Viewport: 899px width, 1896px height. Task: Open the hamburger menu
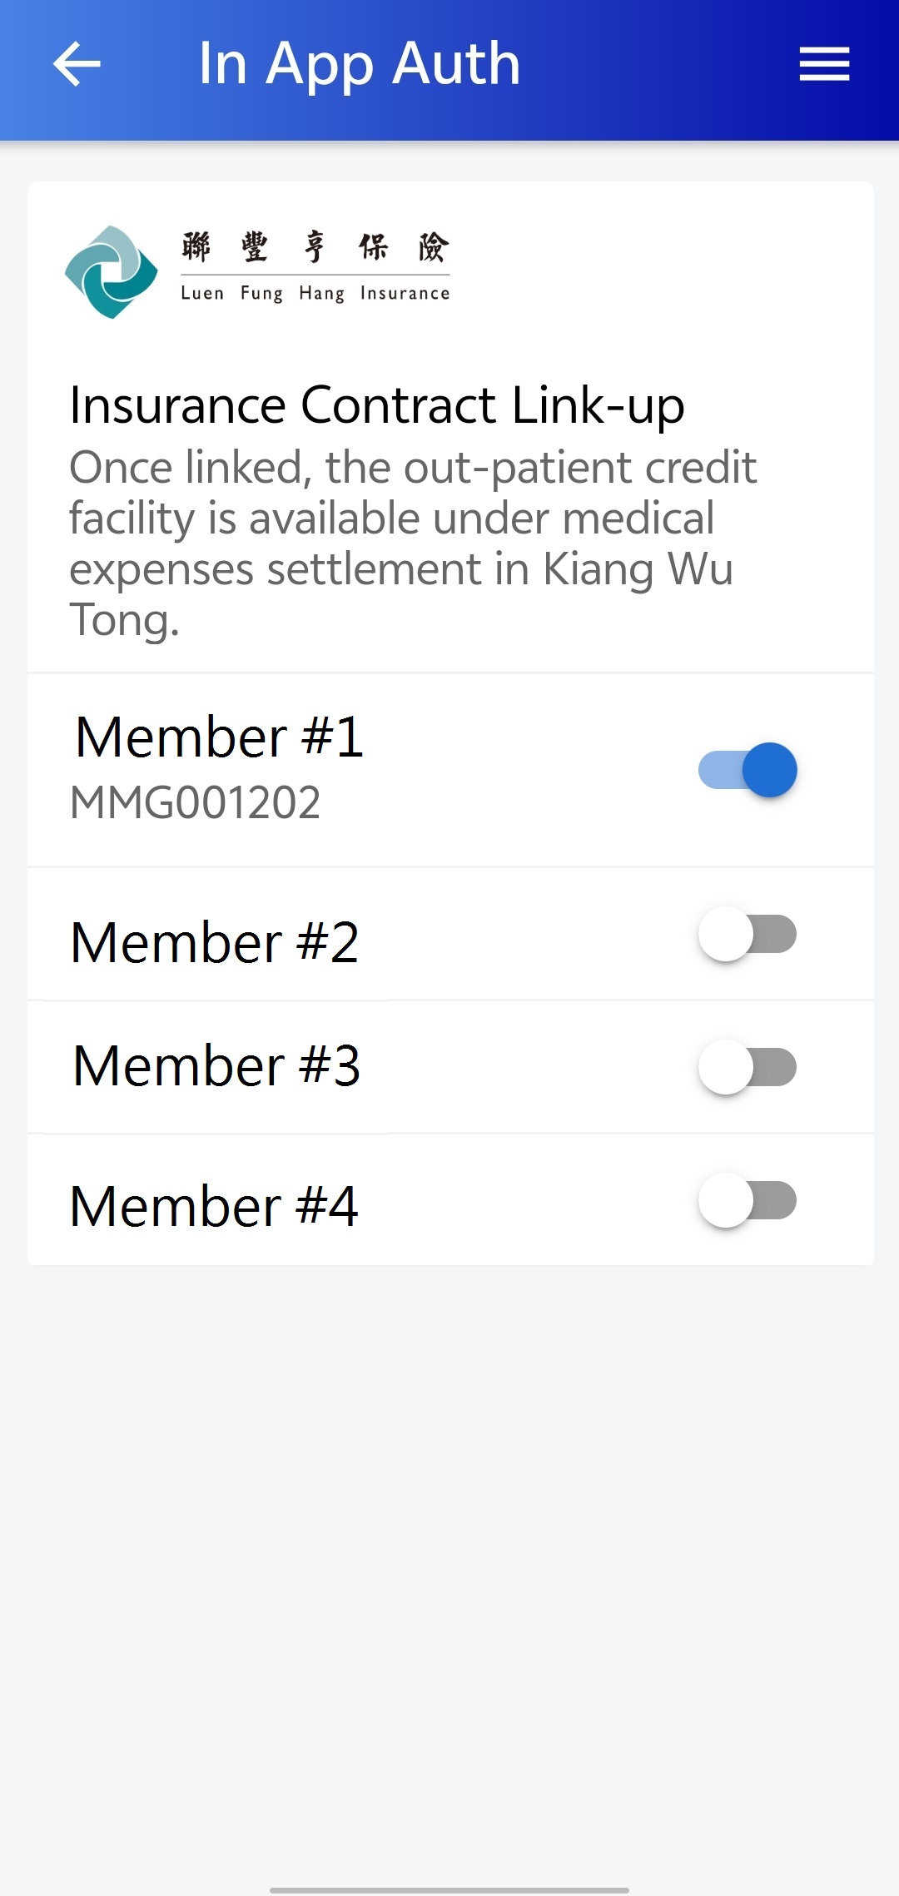pos(824,64)
